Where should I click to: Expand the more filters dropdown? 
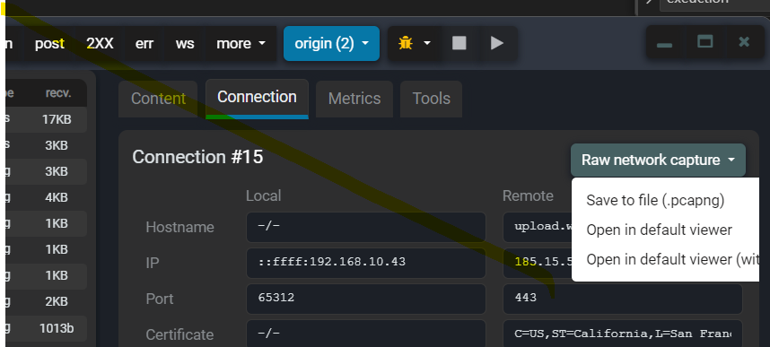241,44
